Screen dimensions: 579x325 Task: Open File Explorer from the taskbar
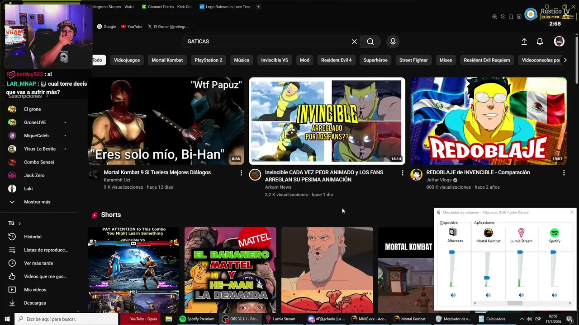[x=169, y=319]
